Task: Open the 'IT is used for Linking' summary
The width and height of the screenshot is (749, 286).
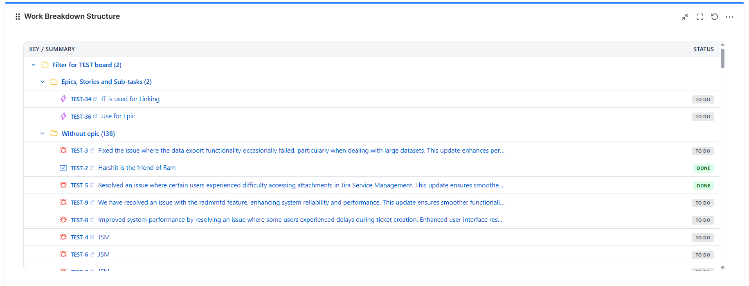Action: click(x=130, y=99)
